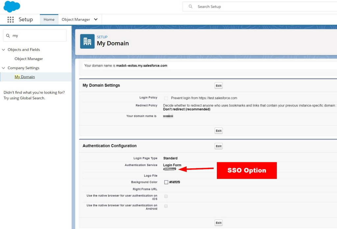Image resolution: width=337 pixels, height=229 pixels.
Task: Collapse the Objects and Fields section
Action: (4, 50)
